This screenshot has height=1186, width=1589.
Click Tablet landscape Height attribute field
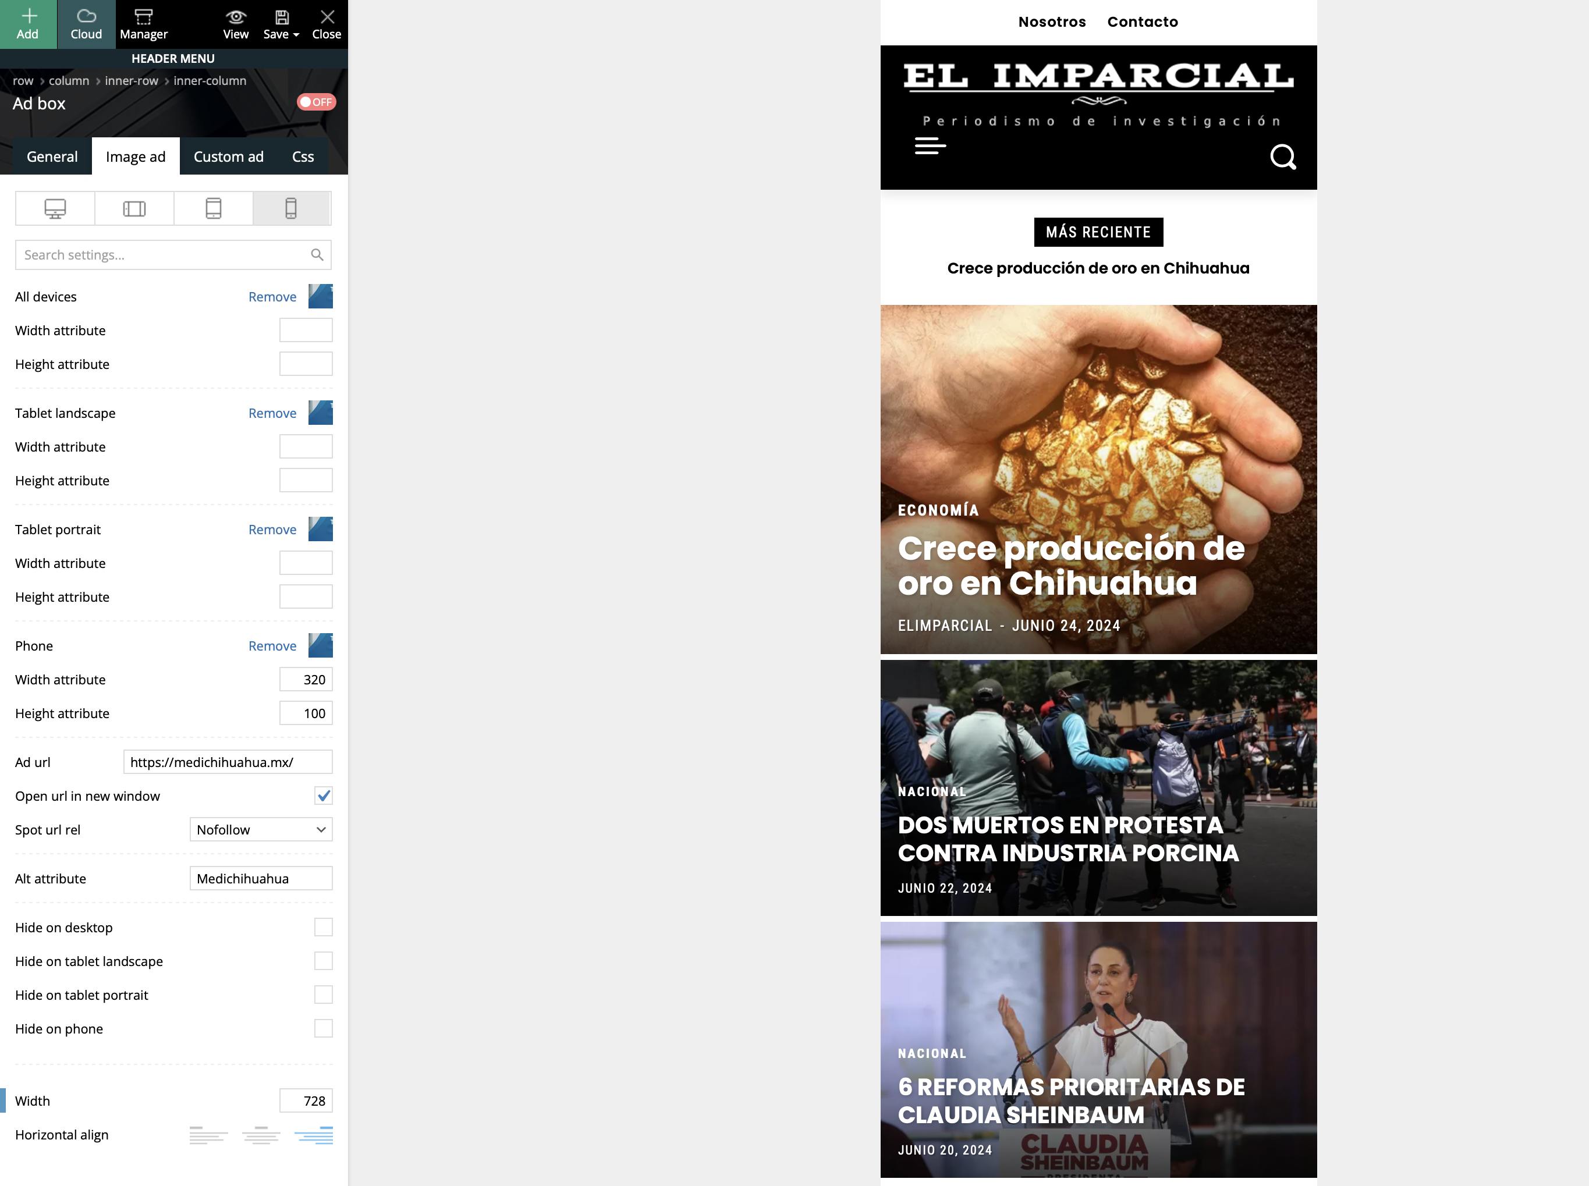click(306, 480)
